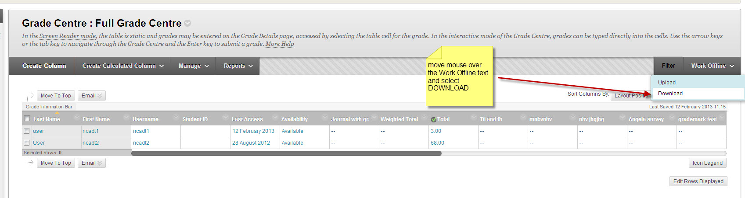Choose Upload from Work Offline menu
745x198 pixels.
(666, 83)
